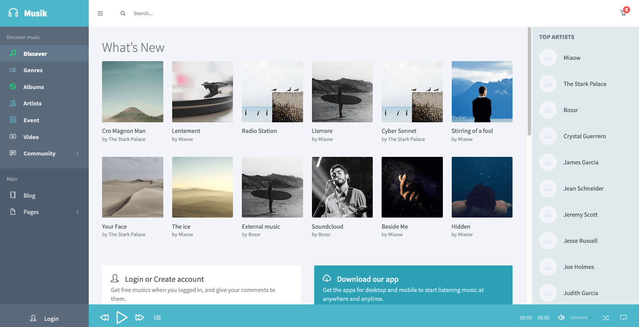Click Miaow's avatar in Top Artists
Viewport: 639px width, 327px height.
tap(548, 58)
